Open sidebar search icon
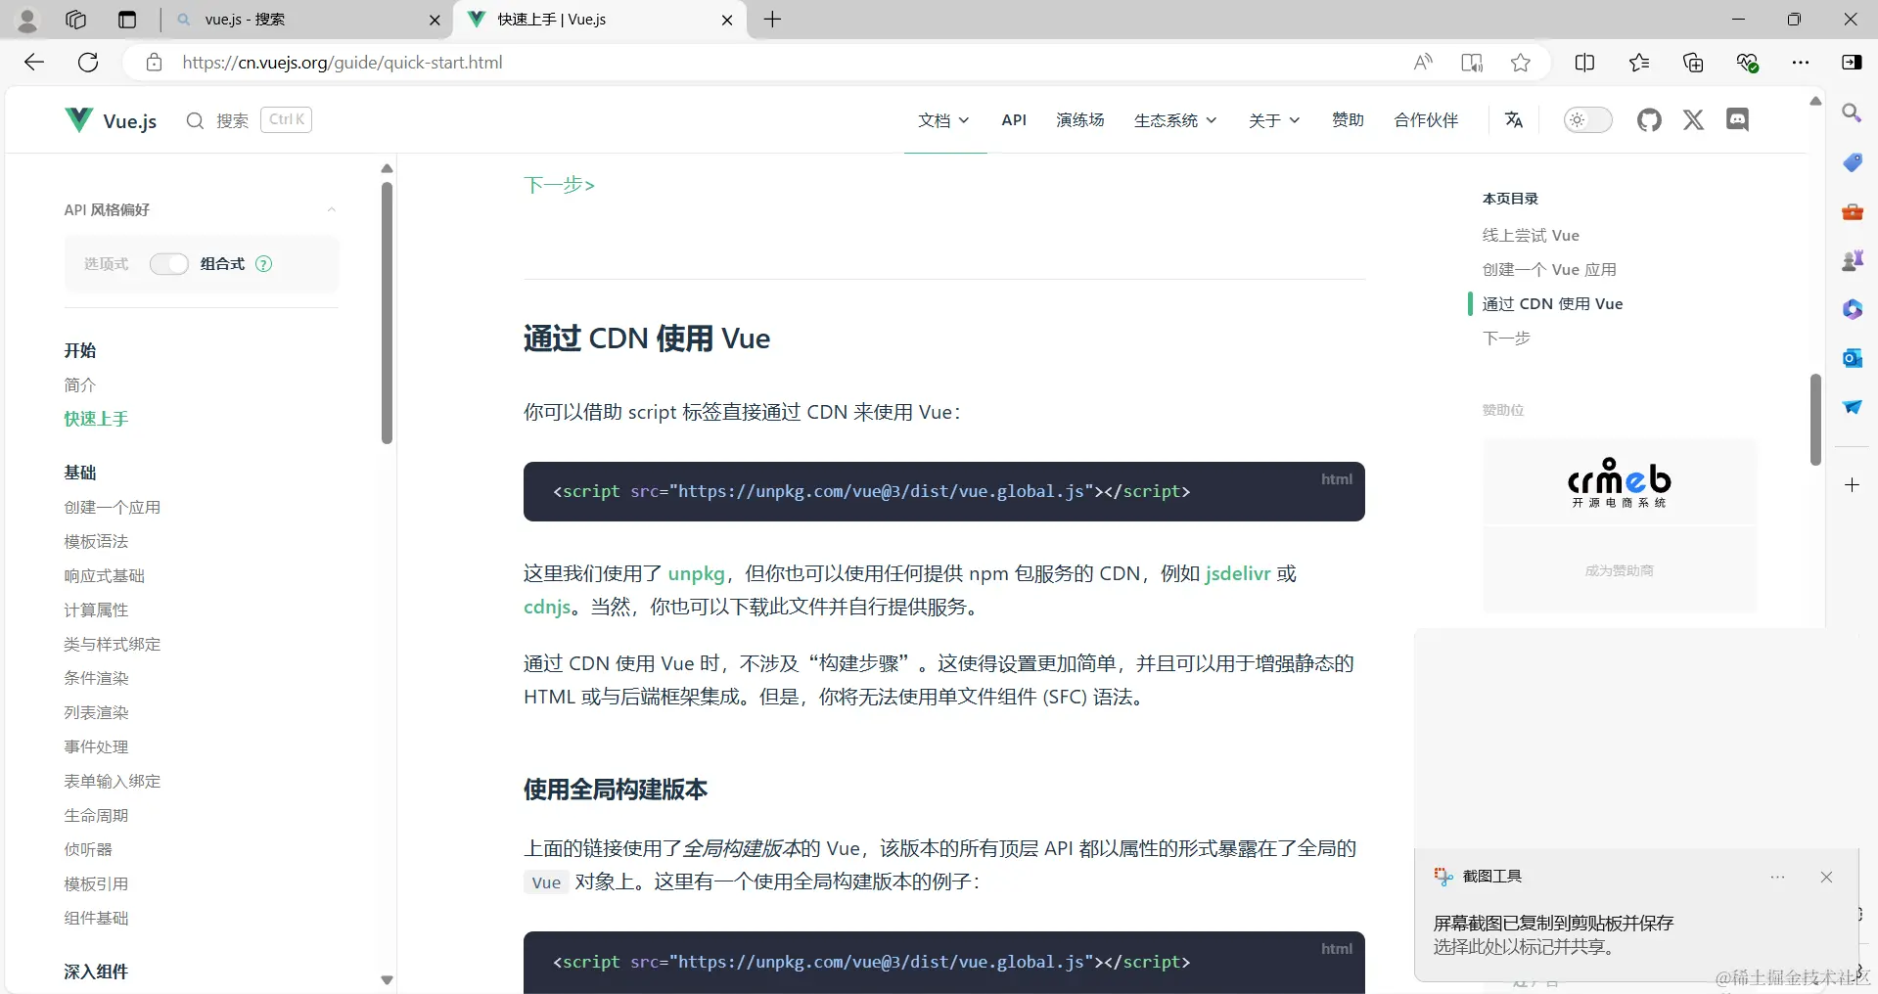Image resolution: width=1878 pixels, height=994 pixels. click(x=1852, y=113)
